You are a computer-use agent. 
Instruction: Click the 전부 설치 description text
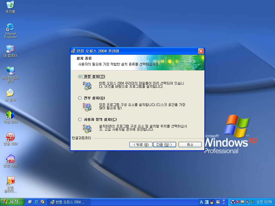click(x=142, y=106)
